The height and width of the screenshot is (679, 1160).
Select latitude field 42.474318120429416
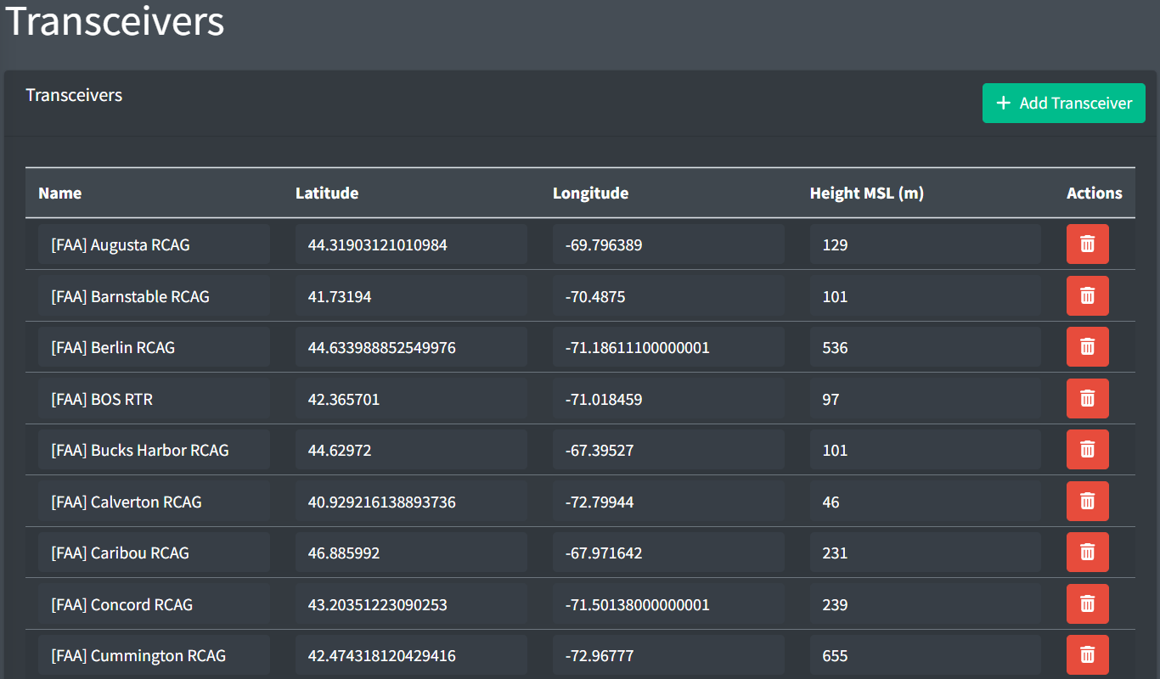[411, 655]
